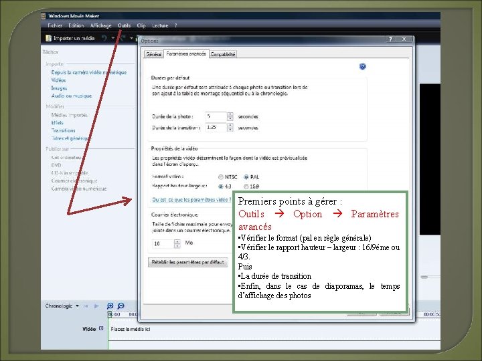This screenshot has height=361, width=482.
Task: Open the Clip menu
Action: coord(141,25)
